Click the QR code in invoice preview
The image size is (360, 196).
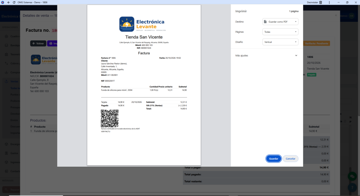tap(110, 118)
